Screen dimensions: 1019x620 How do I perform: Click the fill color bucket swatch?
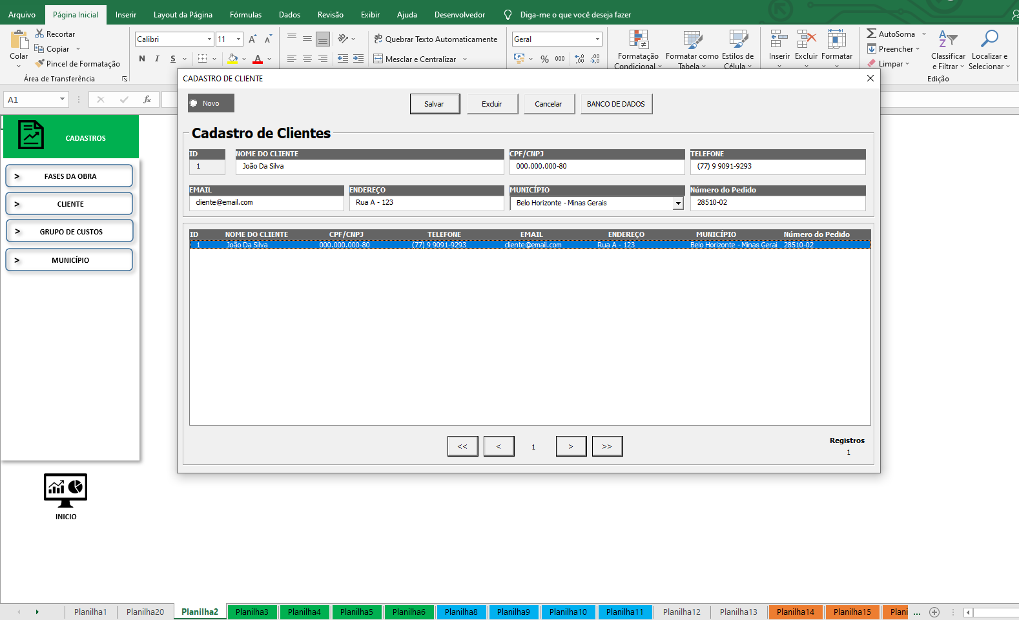(232, 59)
